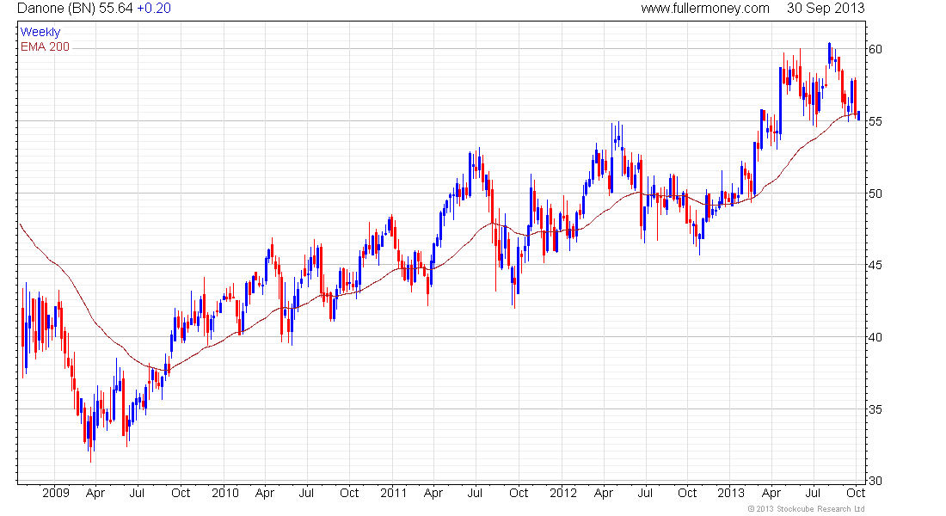The width and height of the screenshot is (946, 516).
Task: Select the EMA 200 legend label
Action: (46, 46)
